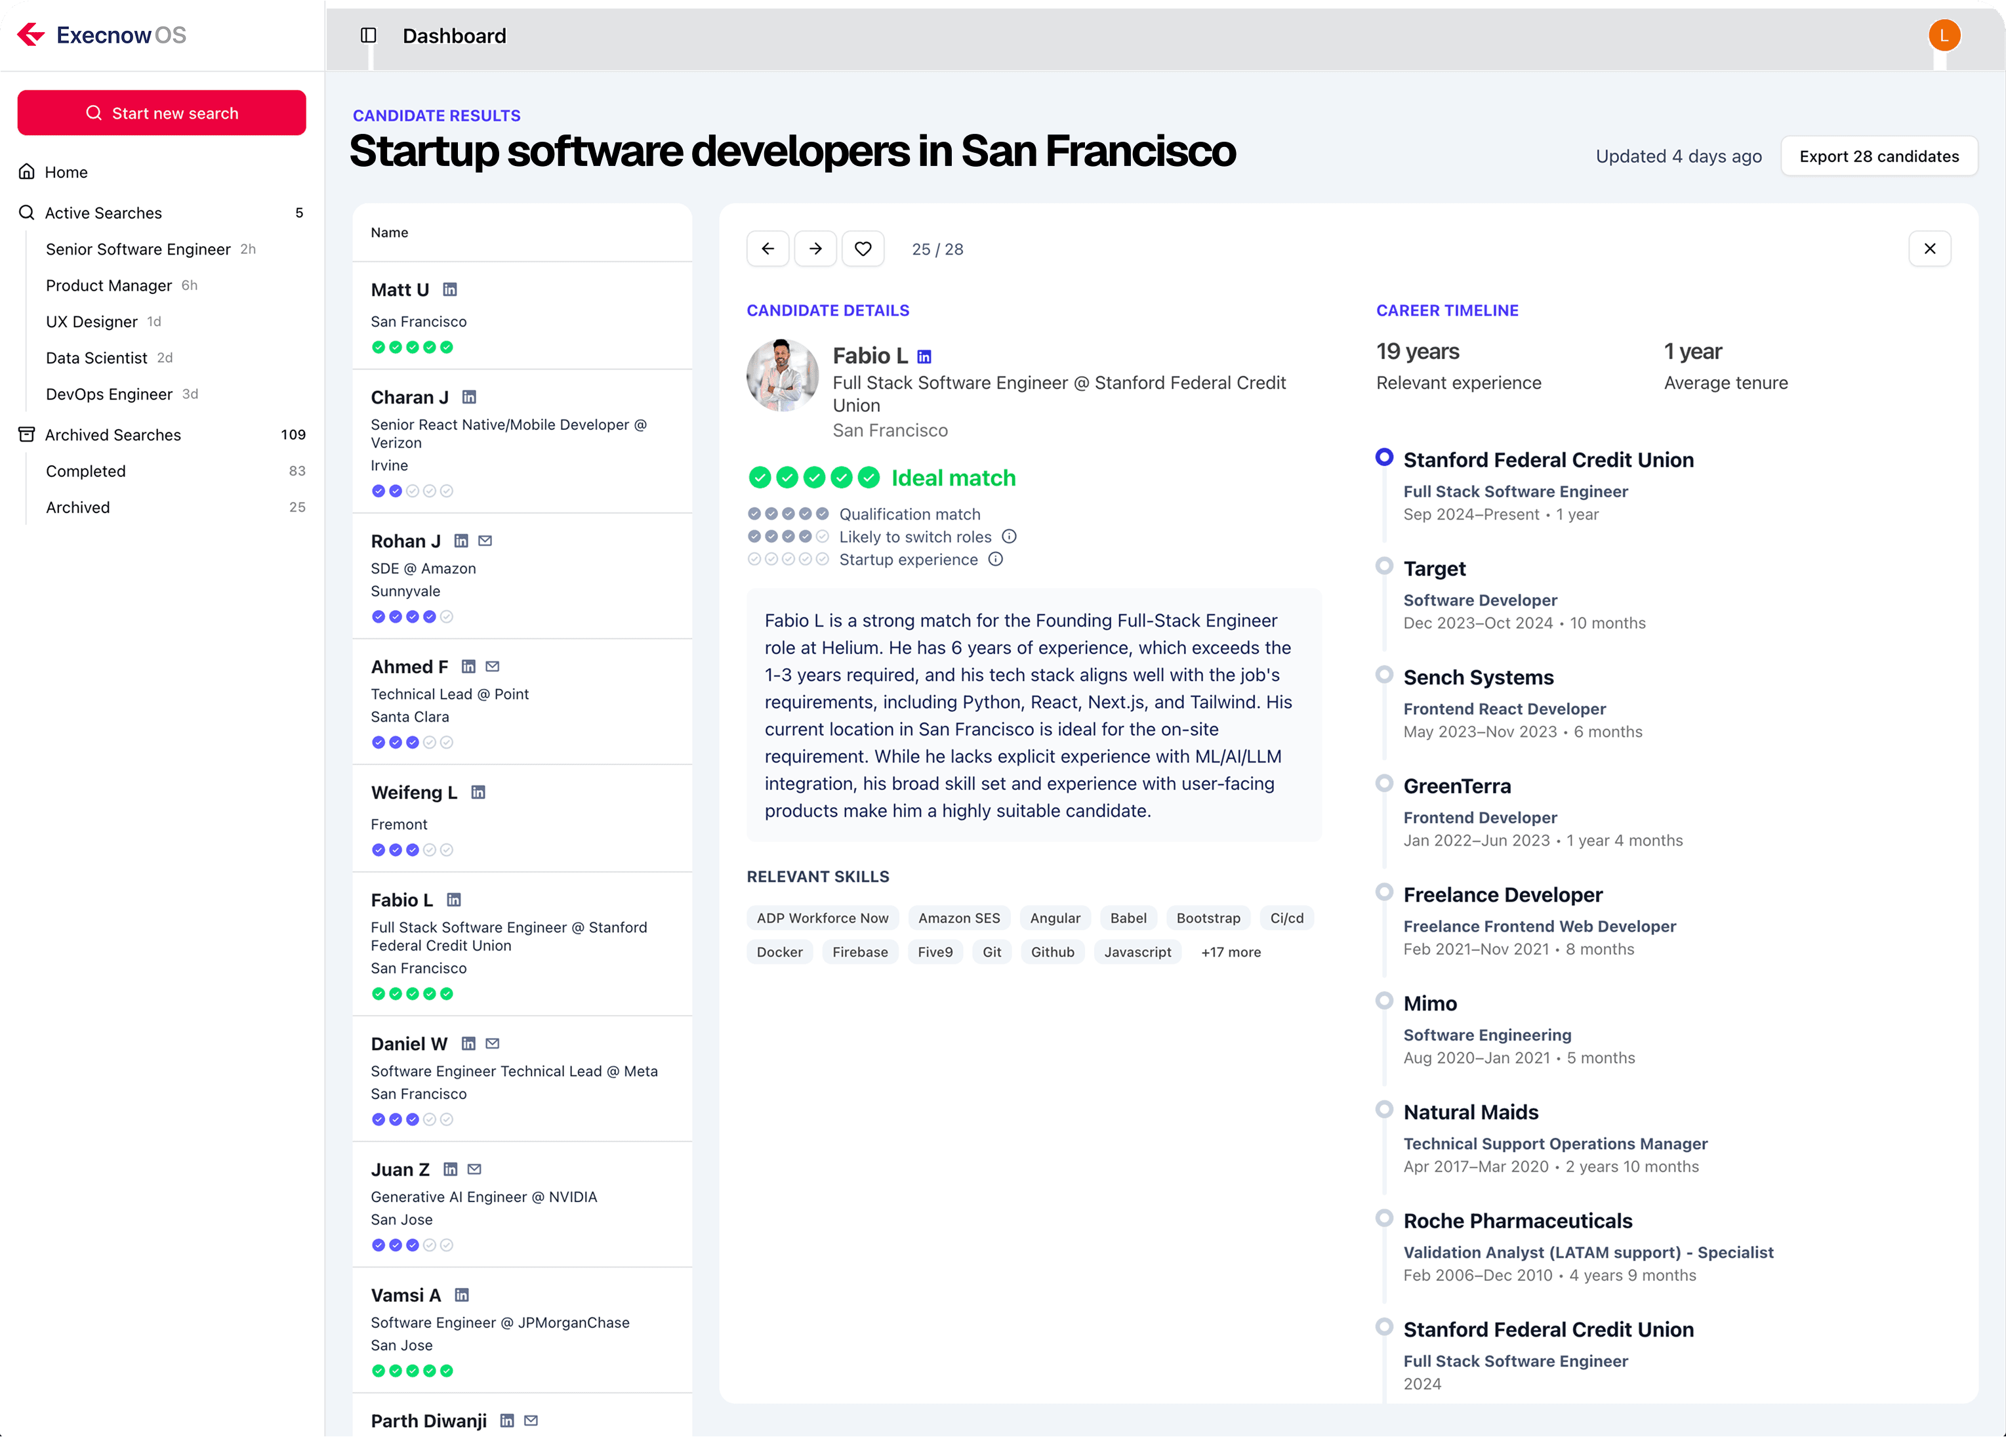The height and width of the screenshot is (1437, 2006).
Task: Click Start new search button
Action: (162, 114)
